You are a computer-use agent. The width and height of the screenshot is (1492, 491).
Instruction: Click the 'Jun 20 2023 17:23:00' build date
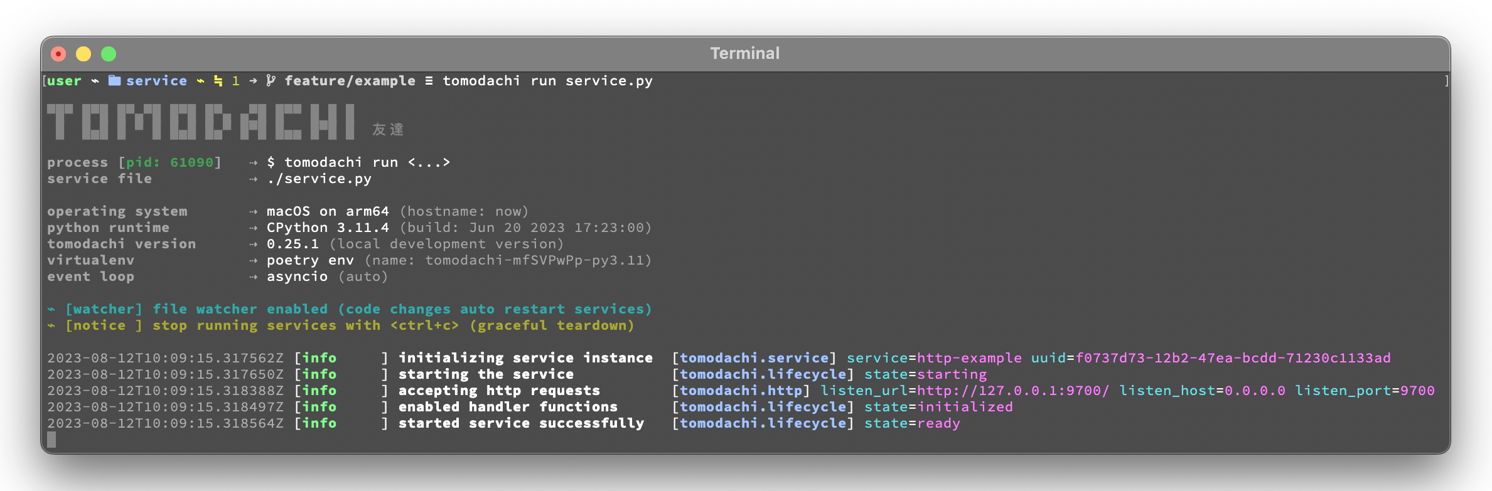coord(557,228)
